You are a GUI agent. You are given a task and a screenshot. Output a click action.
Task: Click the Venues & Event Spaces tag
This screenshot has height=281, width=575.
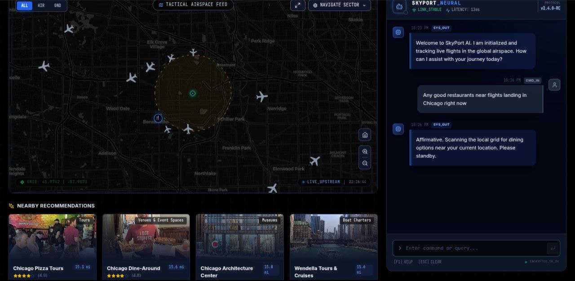[161, 220]
